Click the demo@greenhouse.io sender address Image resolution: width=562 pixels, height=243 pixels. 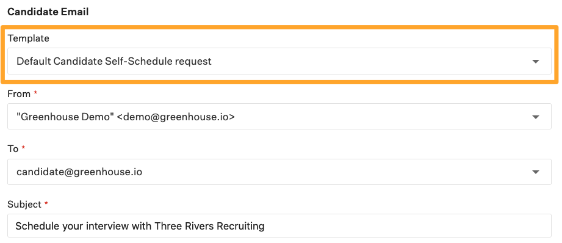[176, 117]
